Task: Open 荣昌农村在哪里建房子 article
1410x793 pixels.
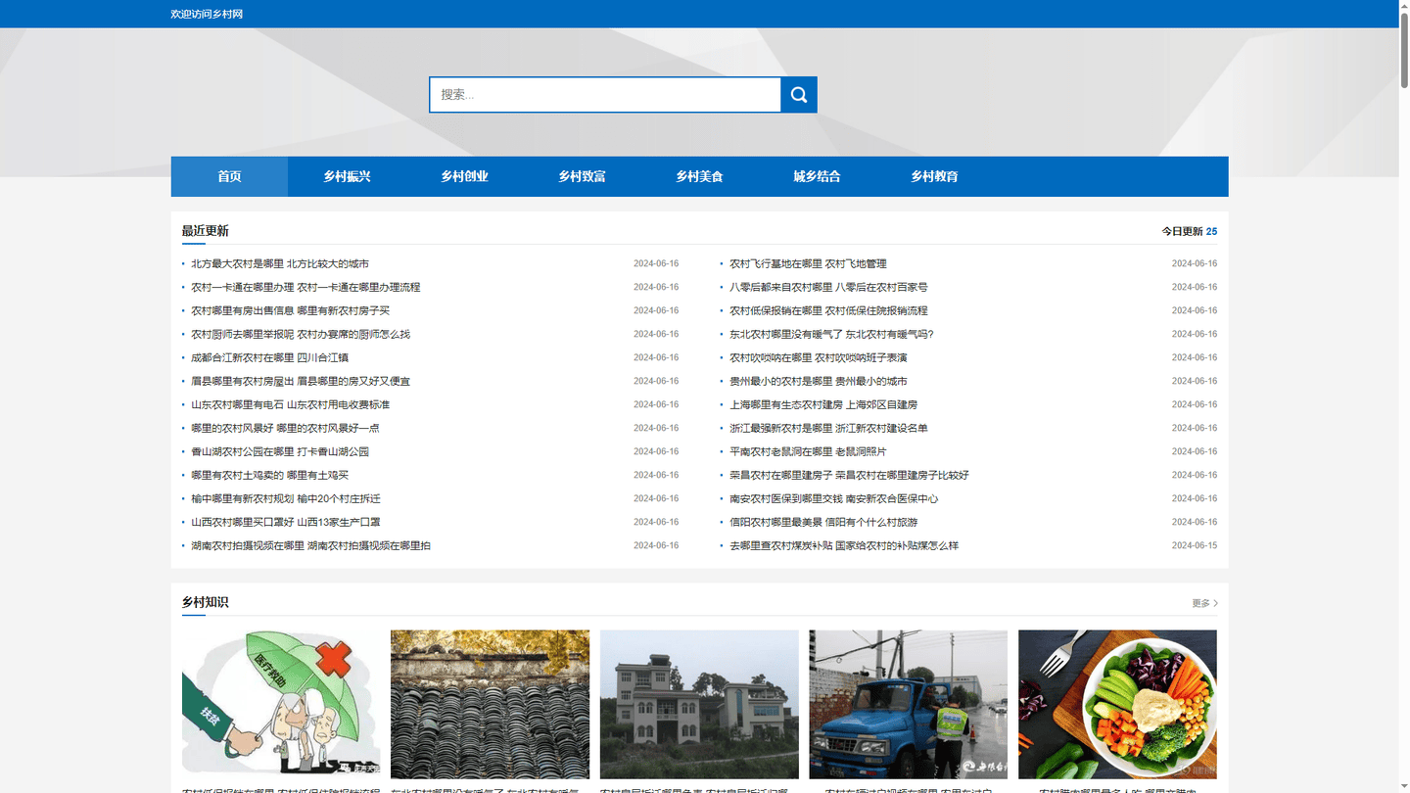Action: [849, 475]
